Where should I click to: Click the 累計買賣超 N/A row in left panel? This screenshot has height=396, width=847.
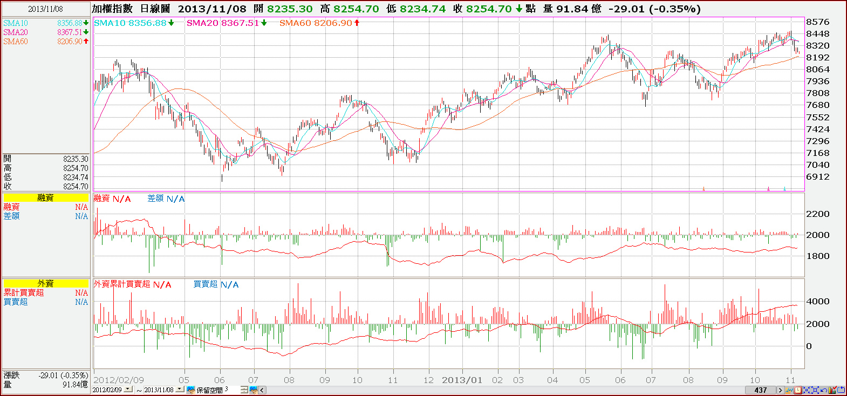(45, 292)
